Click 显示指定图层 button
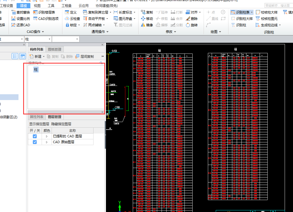Screen dimensions: 293x212 (x=39, y=124)
